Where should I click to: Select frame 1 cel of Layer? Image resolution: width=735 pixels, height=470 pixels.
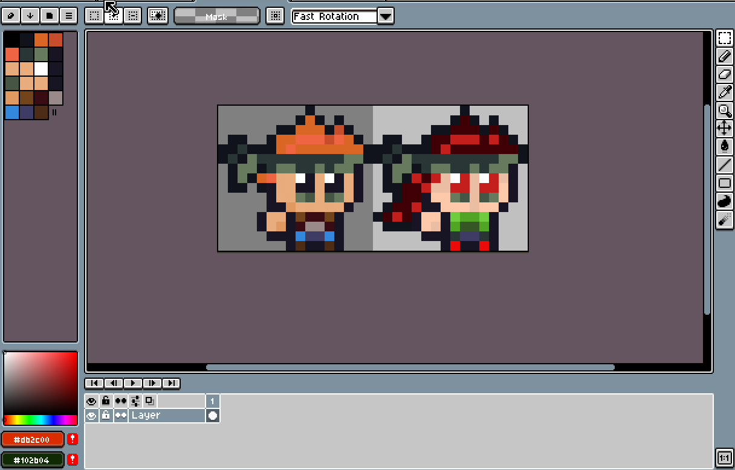point(213,416)
